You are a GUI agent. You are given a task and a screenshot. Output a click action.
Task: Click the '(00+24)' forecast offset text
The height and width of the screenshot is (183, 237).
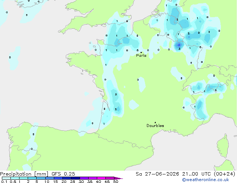[x=224, y=174]
